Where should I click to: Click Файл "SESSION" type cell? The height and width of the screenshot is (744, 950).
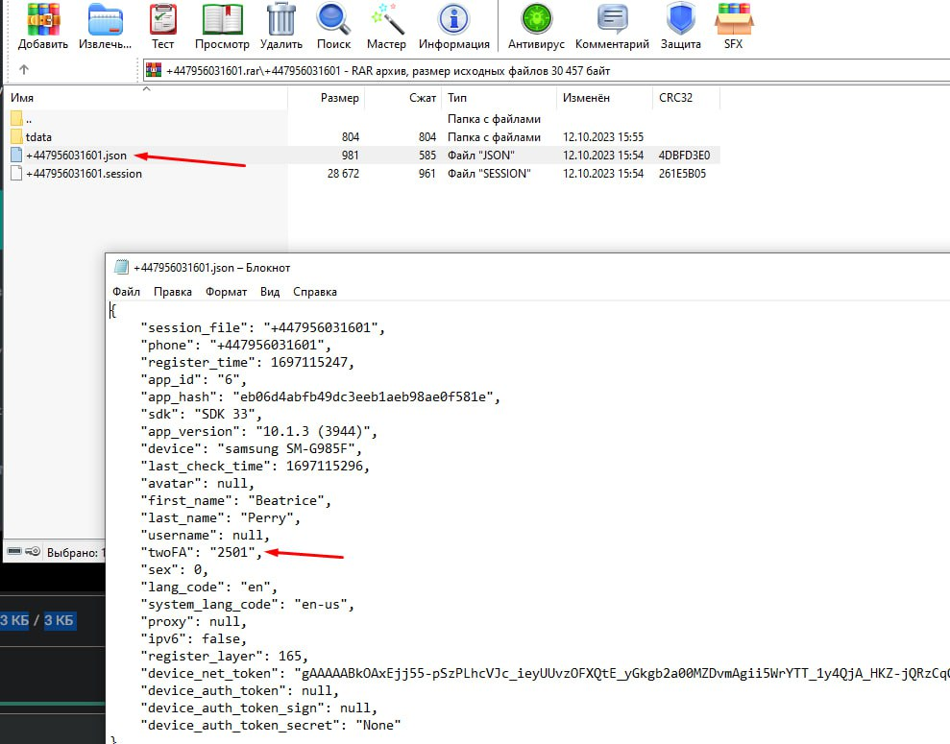[488, 174]
